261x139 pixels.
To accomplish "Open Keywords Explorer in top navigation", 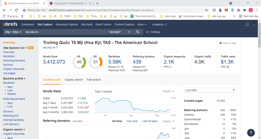I will (x=67, y=25).
